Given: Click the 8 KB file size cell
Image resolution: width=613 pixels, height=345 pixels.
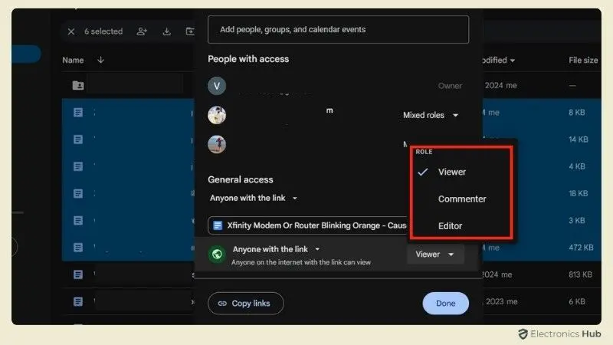Looking at the screenshot, I should pos(577,112).
